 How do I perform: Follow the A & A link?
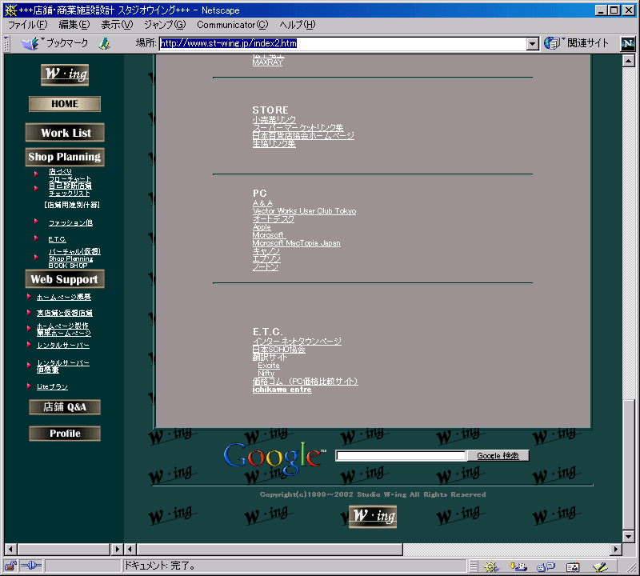pos(262,203)
